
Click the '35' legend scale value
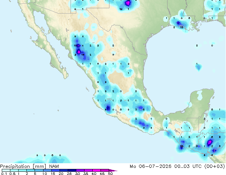pos(86,174)
